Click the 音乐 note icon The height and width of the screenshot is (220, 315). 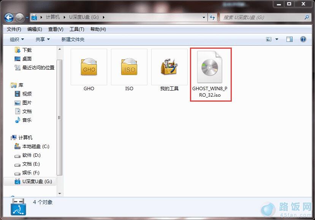(17, 120)
